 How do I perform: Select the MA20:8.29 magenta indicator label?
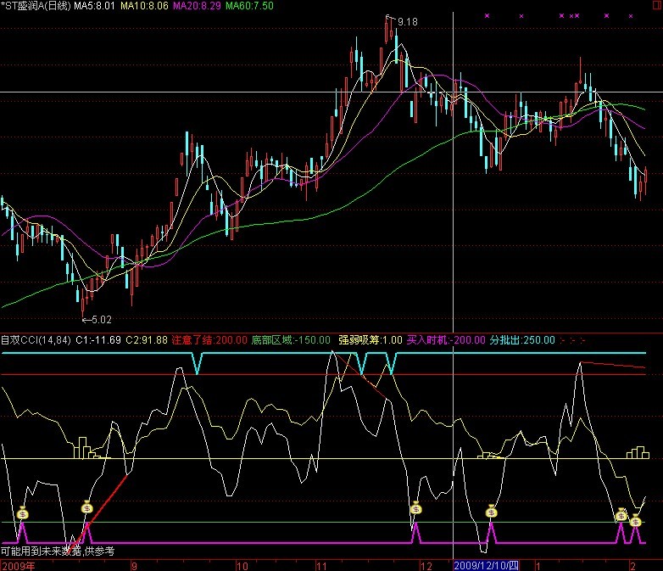click(197, 6)
